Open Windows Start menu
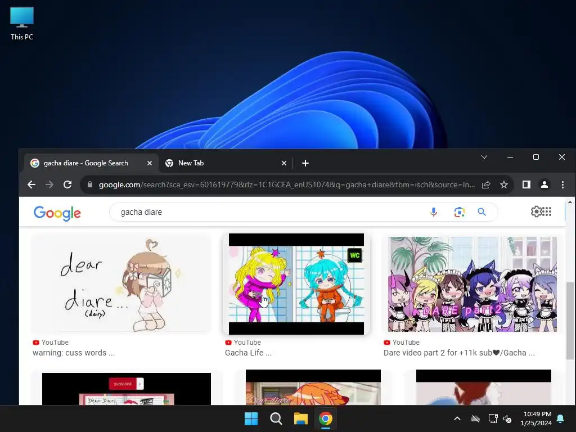This screenshot has width=576, height=432. pos(251,418)
